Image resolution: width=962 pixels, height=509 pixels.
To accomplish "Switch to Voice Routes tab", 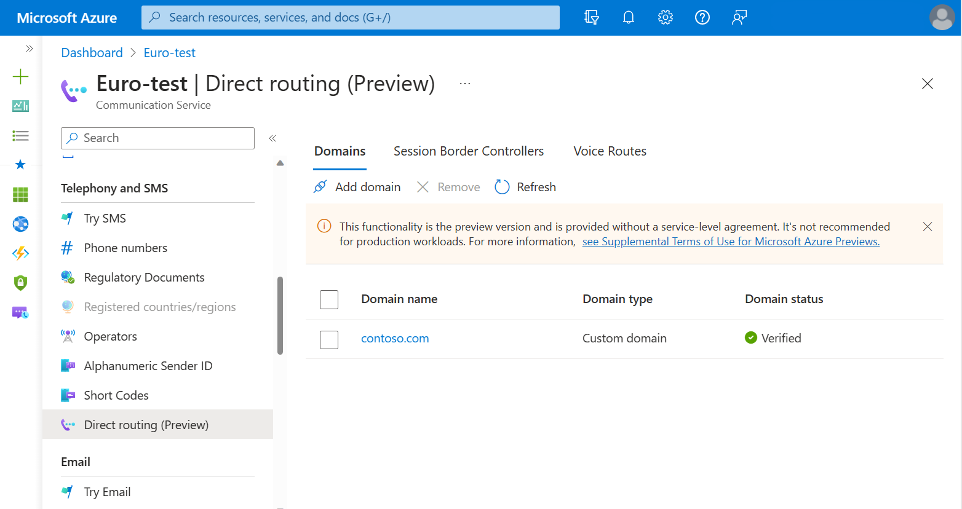I will pos(610,151).
